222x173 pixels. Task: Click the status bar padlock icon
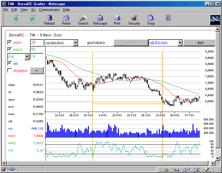4,169
